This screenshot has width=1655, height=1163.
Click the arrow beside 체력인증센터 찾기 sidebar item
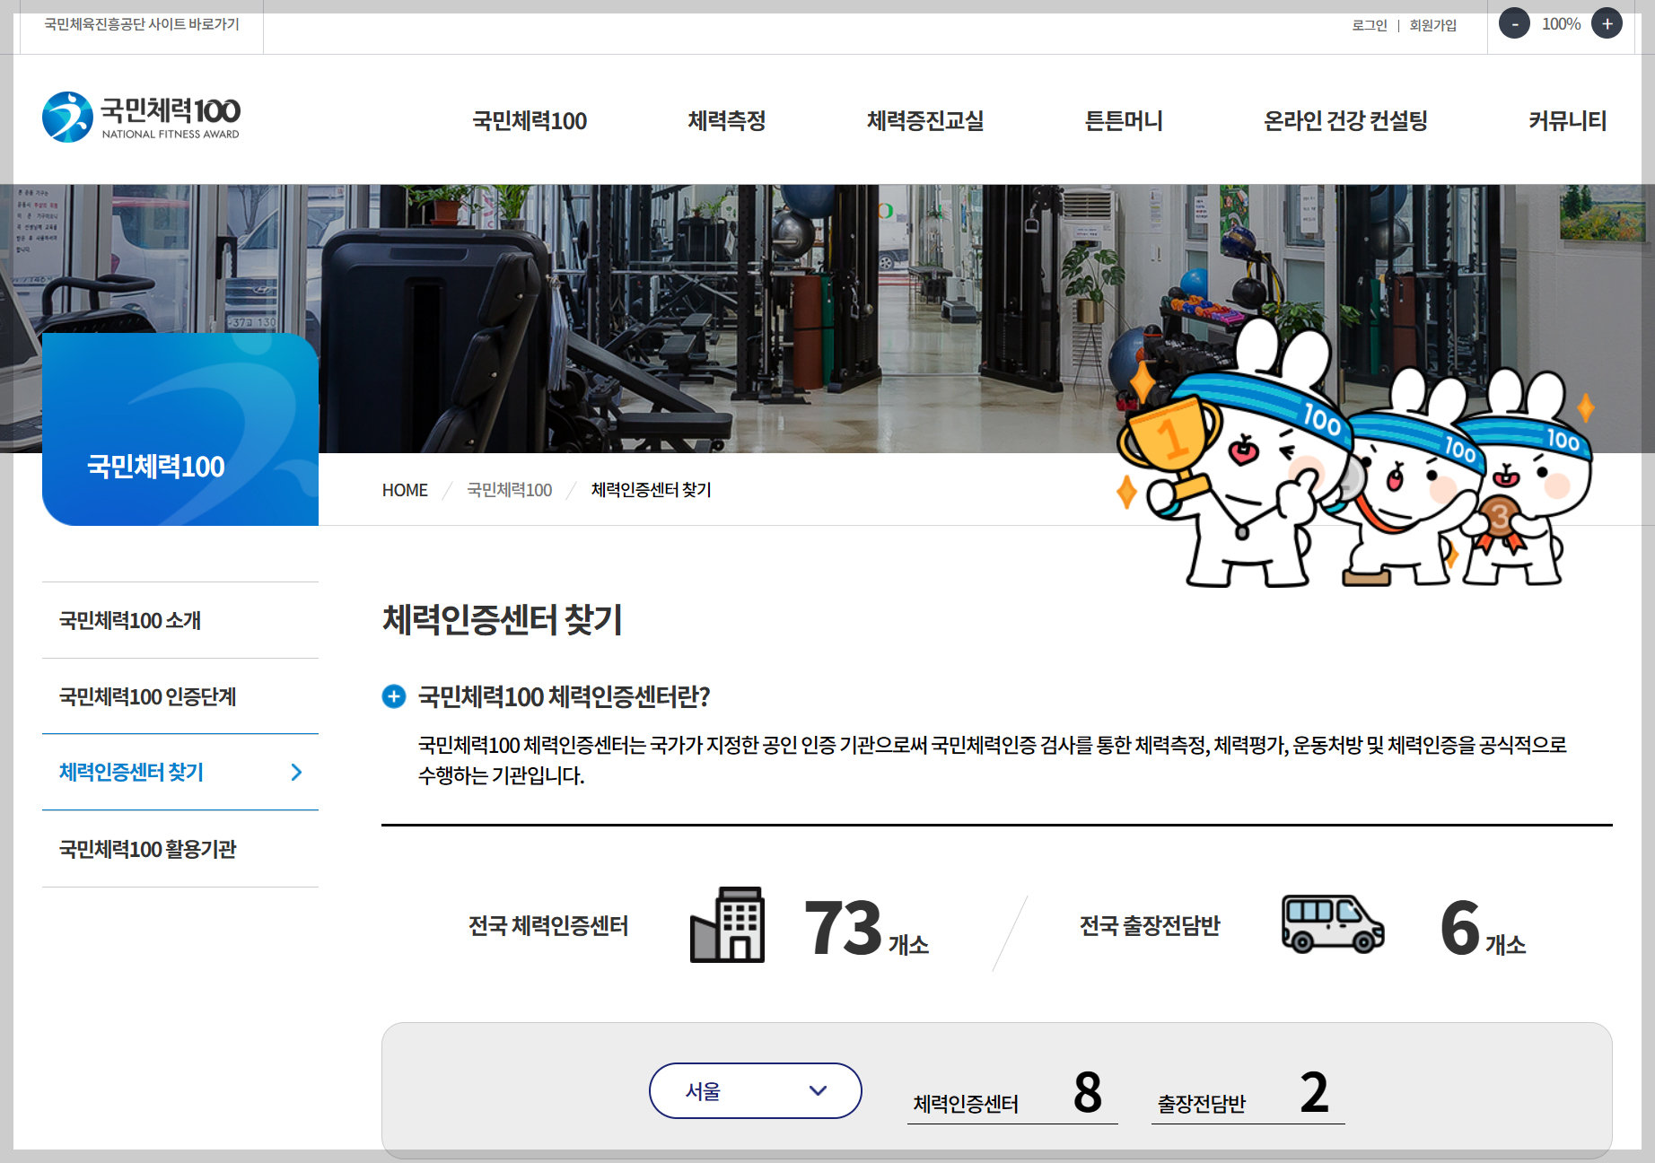click(296, 773)
